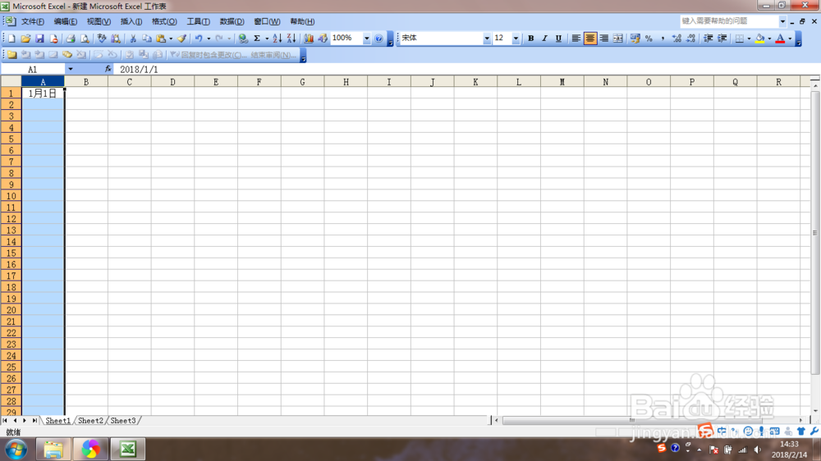Merge and center cells icon
Image resolution: width=821 pixels, height=461 pixels.
pyautogui.click(x=618, y=39)
